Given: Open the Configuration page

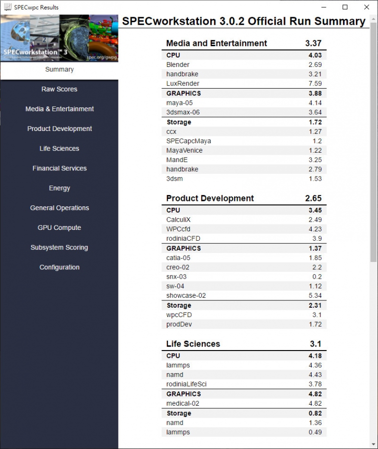Looking at the screenshot, I should [59, 267].
